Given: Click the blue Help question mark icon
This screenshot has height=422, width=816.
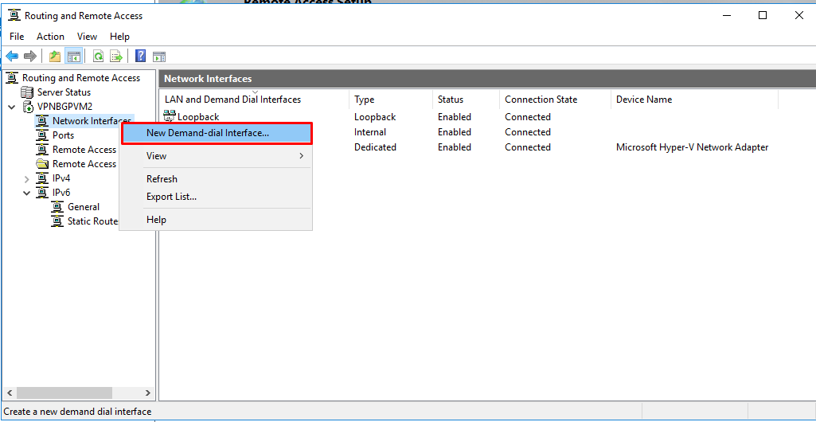Looking at the screenshot, I should [x=140, y=56].
